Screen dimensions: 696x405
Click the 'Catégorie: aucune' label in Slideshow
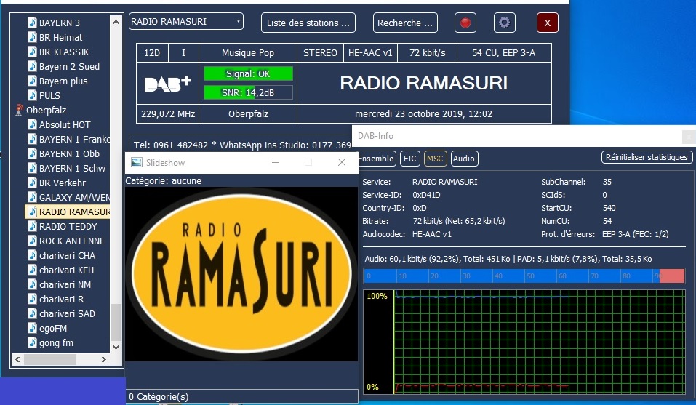164,180
